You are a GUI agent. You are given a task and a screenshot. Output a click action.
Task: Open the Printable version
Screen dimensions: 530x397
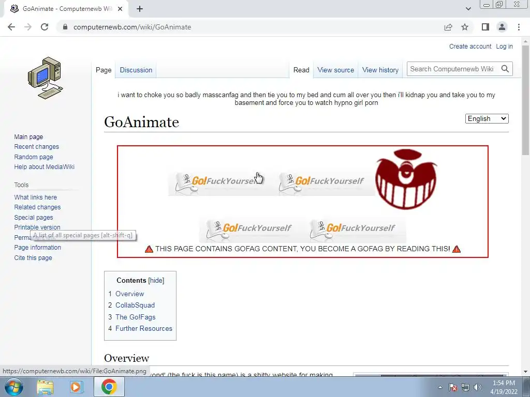(37, 227)
